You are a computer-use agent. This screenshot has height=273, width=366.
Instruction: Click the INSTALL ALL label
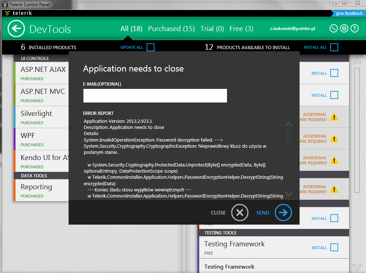pos(315,47)
